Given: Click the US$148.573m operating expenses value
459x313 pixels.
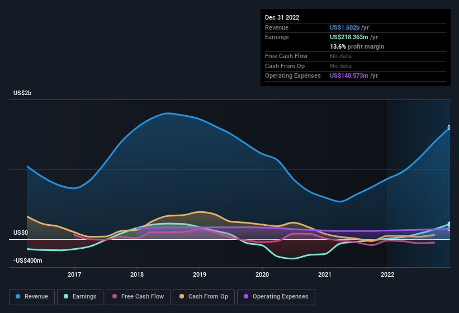Looking at the screenshot, I should pos(349,76).
